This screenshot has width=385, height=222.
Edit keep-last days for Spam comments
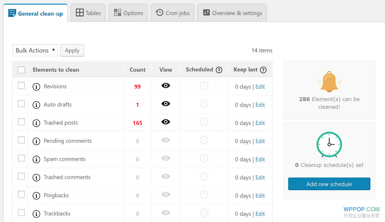coord(260,160)
